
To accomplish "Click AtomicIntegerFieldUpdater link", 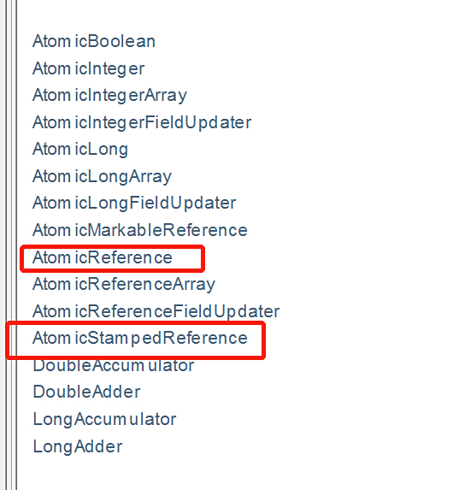I will (142, 122).
